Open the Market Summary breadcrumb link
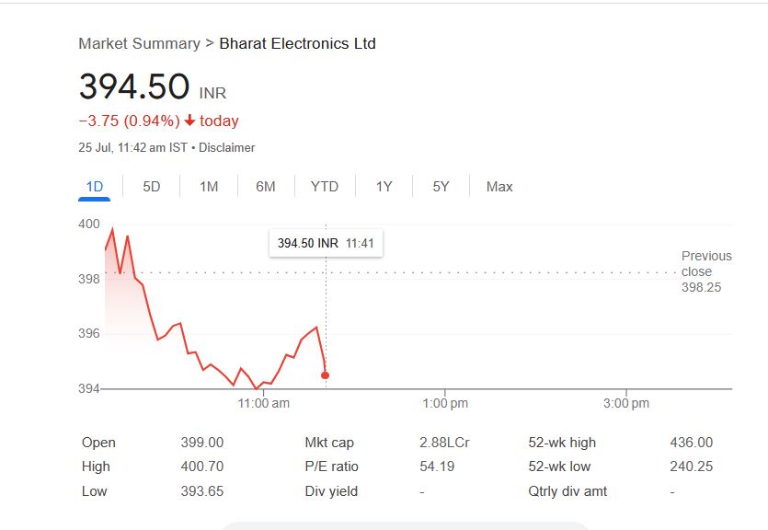 tap(139, 43)
